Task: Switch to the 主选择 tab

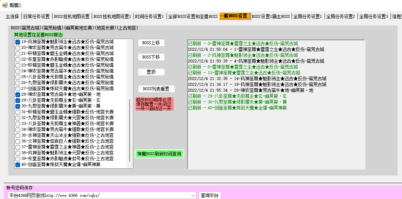Action: 12,17
